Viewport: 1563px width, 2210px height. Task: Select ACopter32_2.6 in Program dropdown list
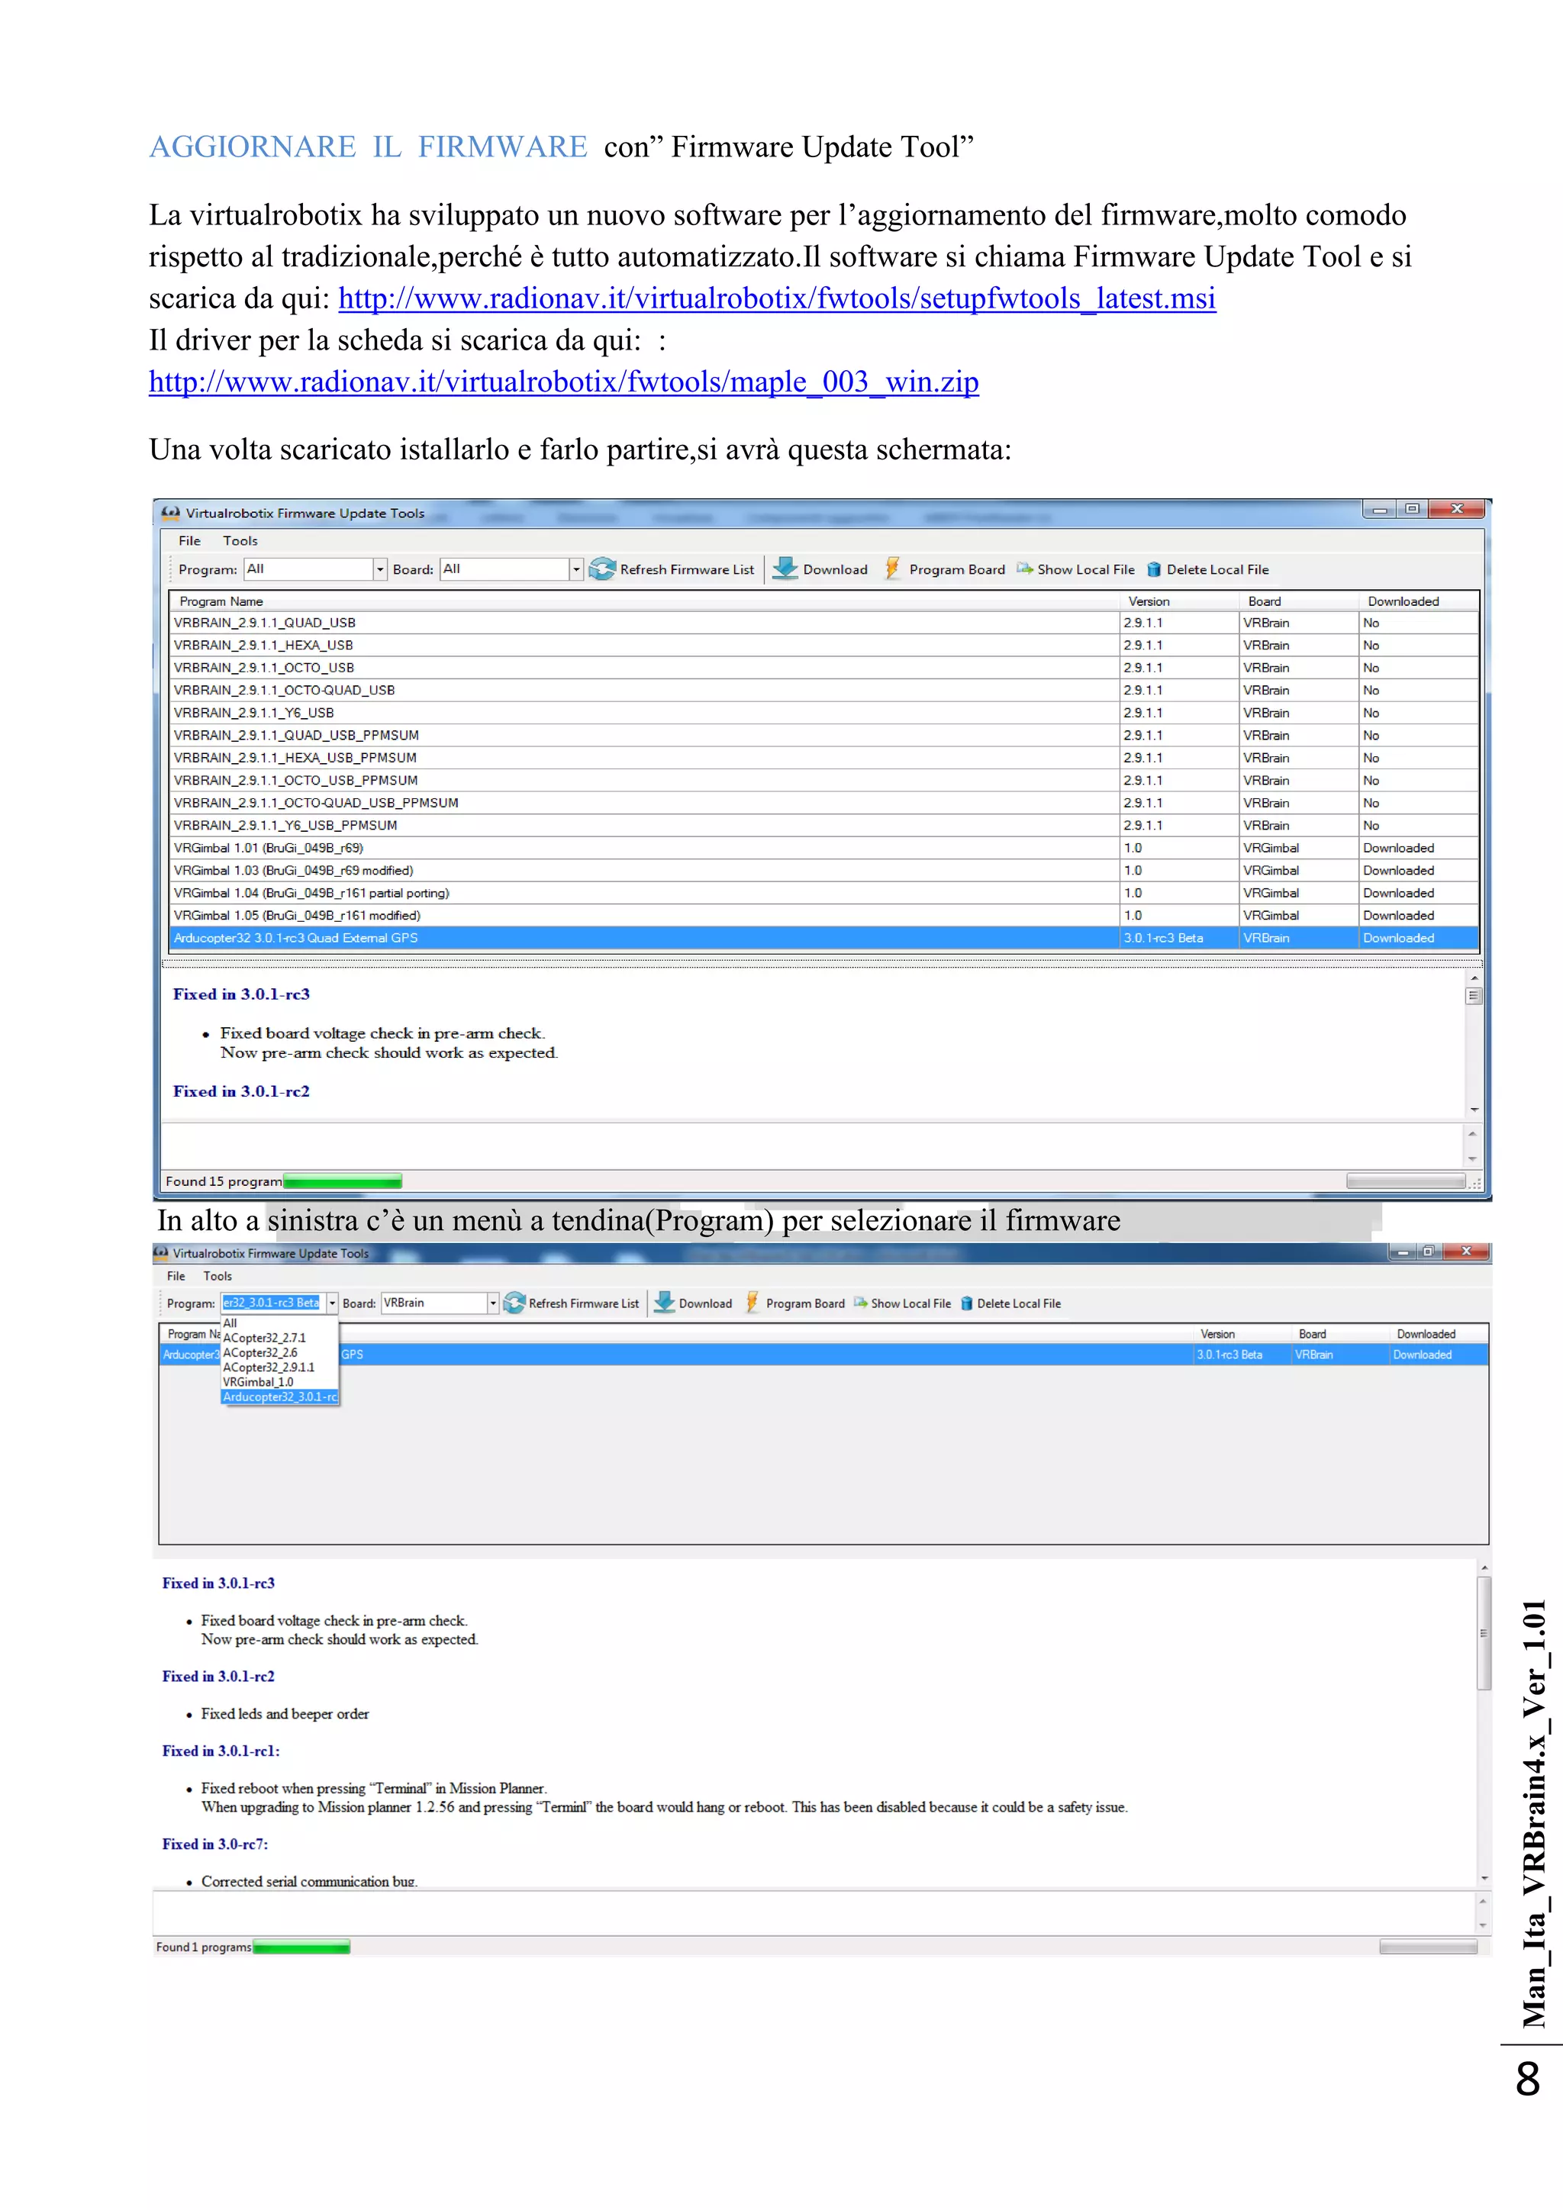click(x=279, y=1352)
